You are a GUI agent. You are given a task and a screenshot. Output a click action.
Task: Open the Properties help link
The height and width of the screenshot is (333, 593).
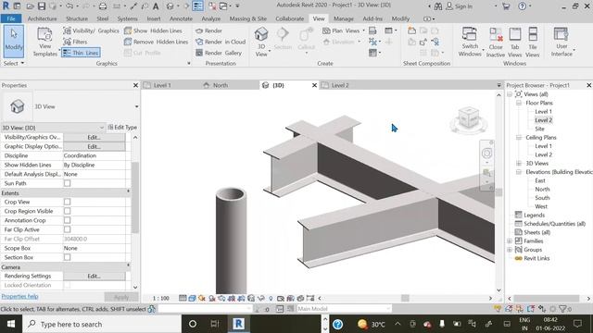[x=19, y=296]
